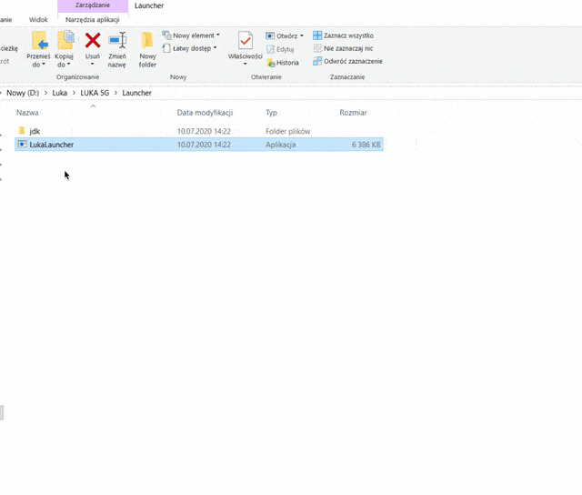Click Odwróć zaznaczenie invert selection
This screenshot has height=495, width=582.
pyautogui.click(x=347, y=61)
